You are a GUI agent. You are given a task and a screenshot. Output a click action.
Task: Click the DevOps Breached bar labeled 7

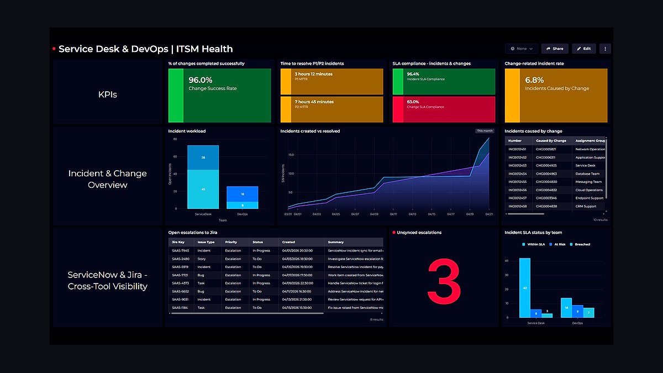coord(589,313)
